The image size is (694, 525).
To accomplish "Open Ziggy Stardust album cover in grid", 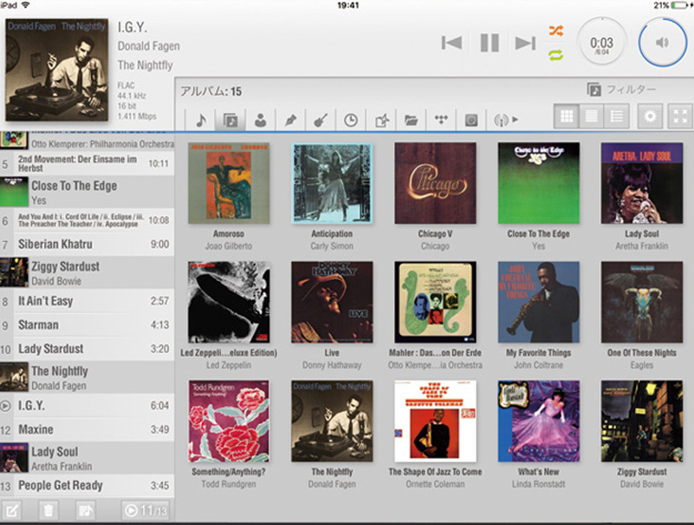I will tap(642, 421).
